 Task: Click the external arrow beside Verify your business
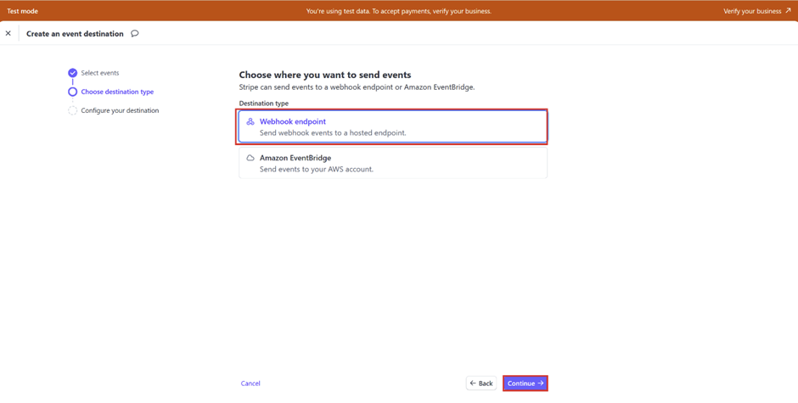[788, 11]
